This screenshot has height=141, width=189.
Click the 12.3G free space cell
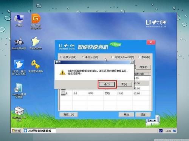137,83
